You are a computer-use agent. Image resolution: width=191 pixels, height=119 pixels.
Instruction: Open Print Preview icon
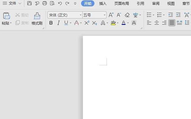tap(52, 3)
